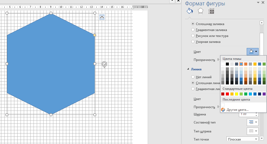
Task: Open the Тип штриха dropdown
Action: pyautogui.click(x=253, y=131)
